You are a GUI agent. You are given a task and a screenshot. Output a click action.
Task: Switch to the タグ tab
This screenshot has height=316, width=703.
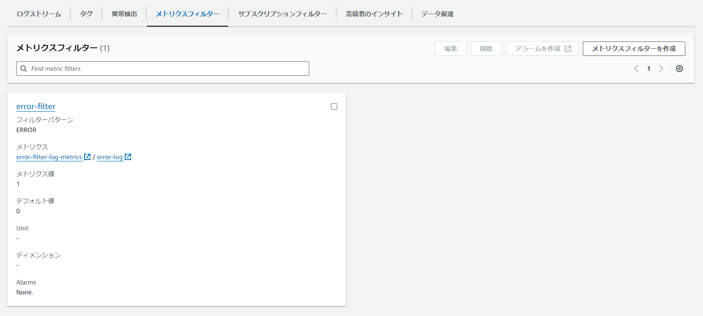click(x=86, y=14)
